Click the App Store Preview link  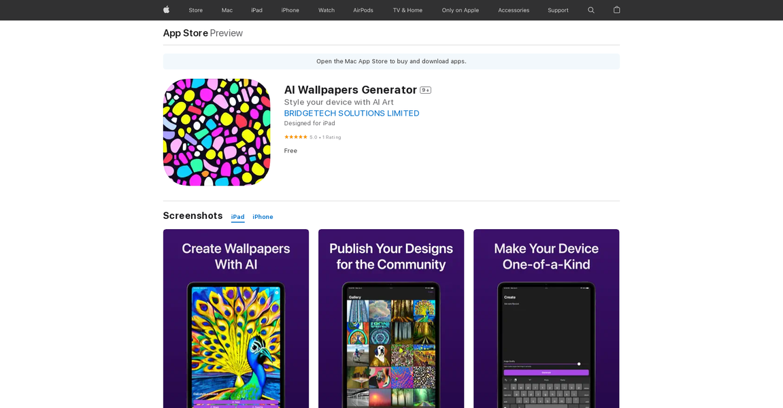tap(185, 33)
